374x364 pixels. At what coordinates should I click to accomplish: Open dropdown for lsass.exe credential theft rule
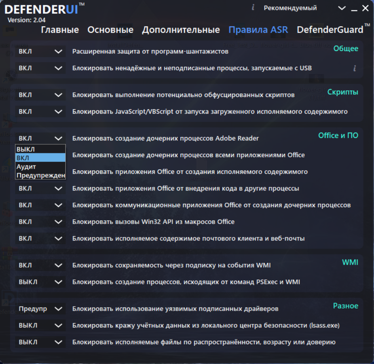coord(40,325)
